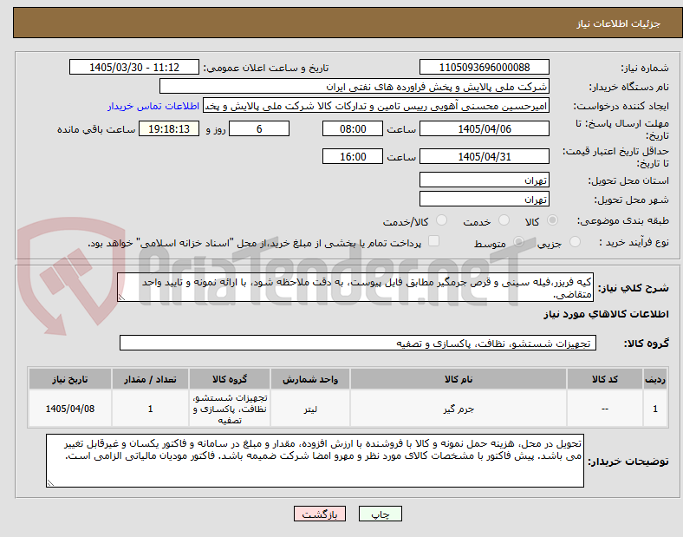Click the validity time field 16:00
Screen dimensions: 683x537
[x=353, y=156]
